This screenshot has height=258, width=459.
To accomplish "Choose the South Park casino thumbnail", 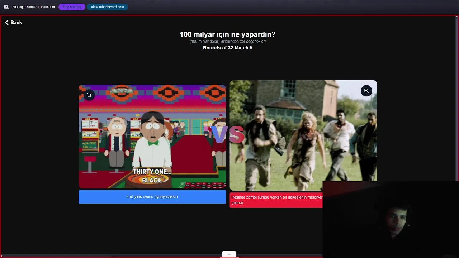I will [x=152, y=137].
